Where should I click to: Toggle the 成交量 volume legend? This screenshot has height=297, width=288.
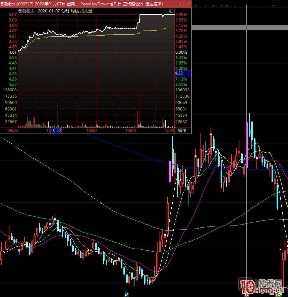tap(86, 11)
